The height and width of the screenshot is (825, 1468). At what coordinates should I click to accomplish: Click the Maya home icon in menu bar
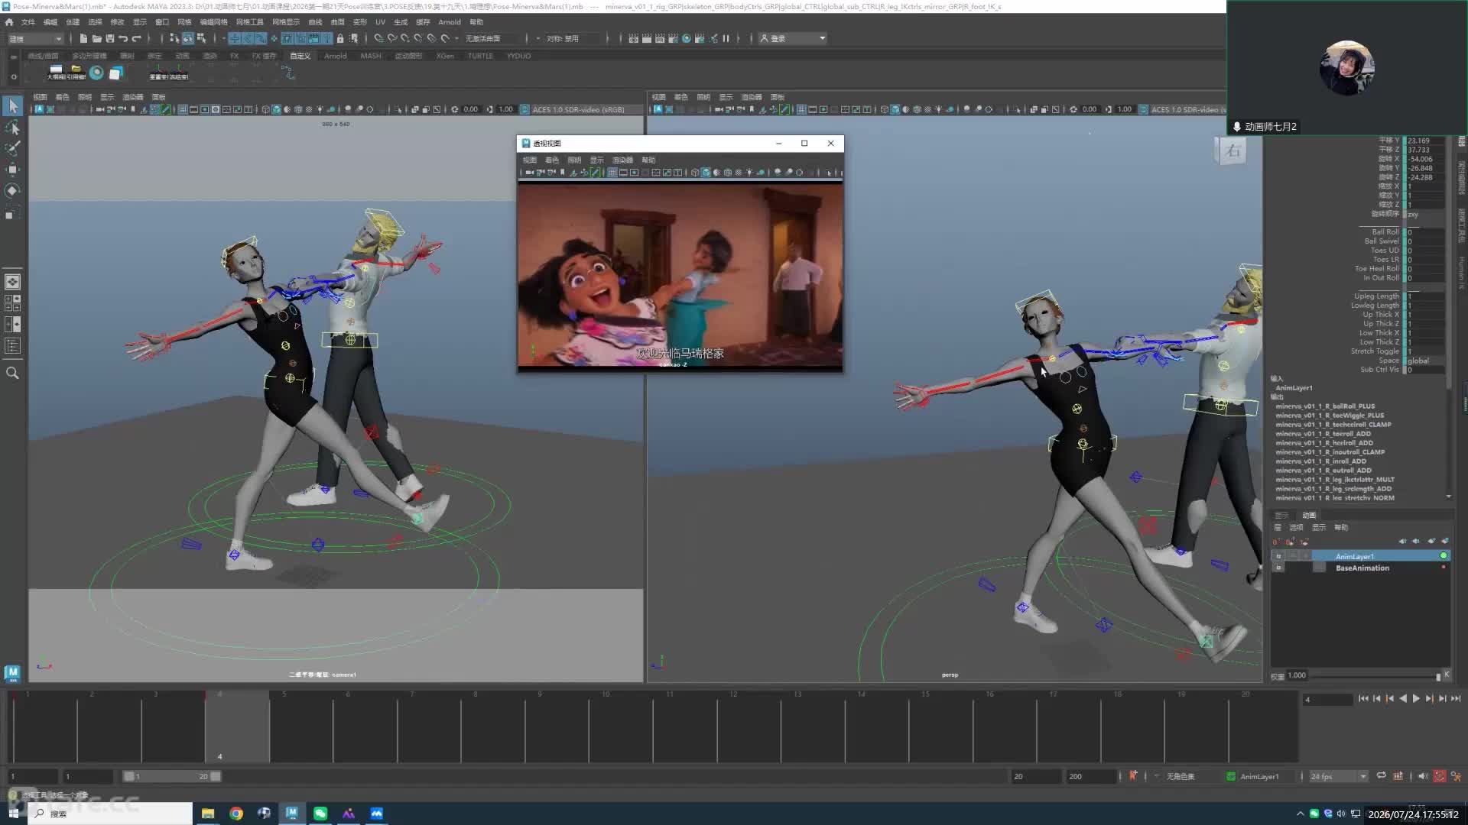click(9, 22)
